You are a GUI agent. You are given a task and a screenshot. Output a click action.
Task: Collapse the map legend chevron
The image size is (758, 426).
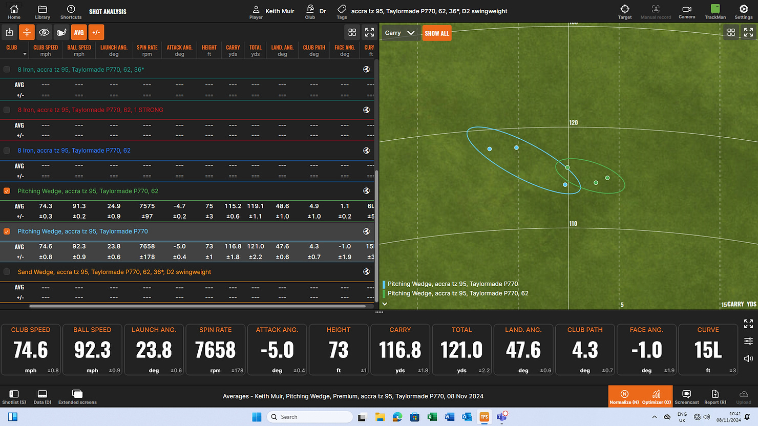click(385, 304)
